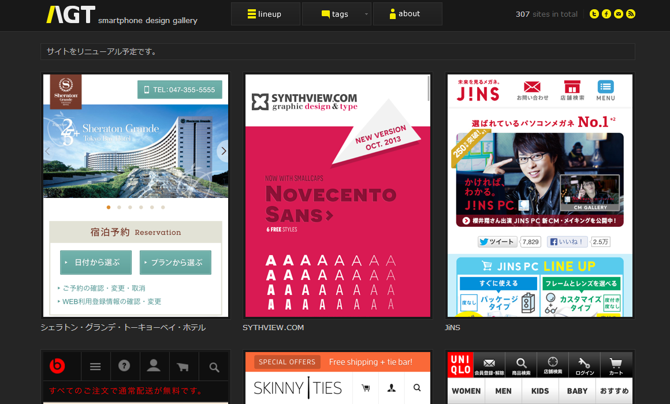Click Skinny Ties search icon
Image resolution: width=670 pixels, height=404 pixels.
click(x=417, y=388)
